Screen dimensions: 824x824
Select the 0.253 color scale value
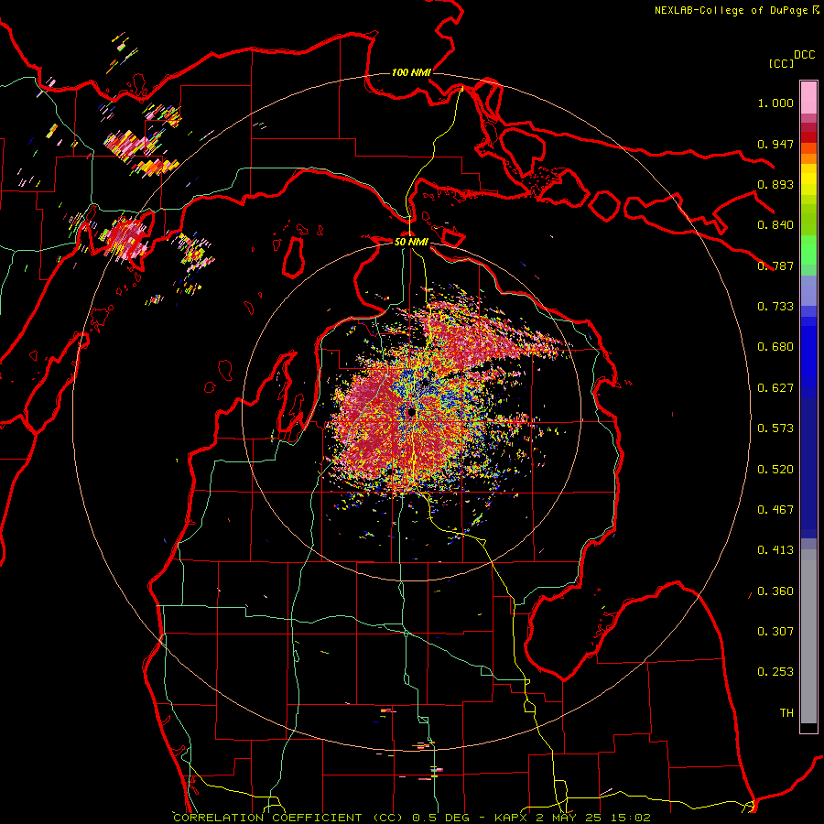click(x=775, y=672)
